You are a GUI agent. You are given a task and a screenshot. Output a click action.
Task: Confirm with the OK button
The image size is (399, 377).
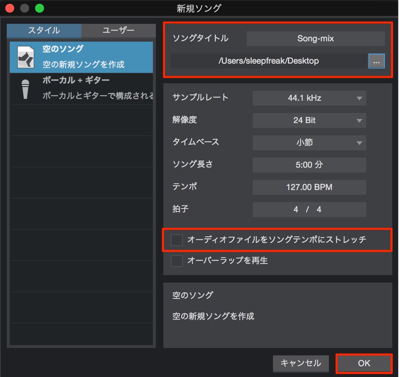(x=364, y=363)
